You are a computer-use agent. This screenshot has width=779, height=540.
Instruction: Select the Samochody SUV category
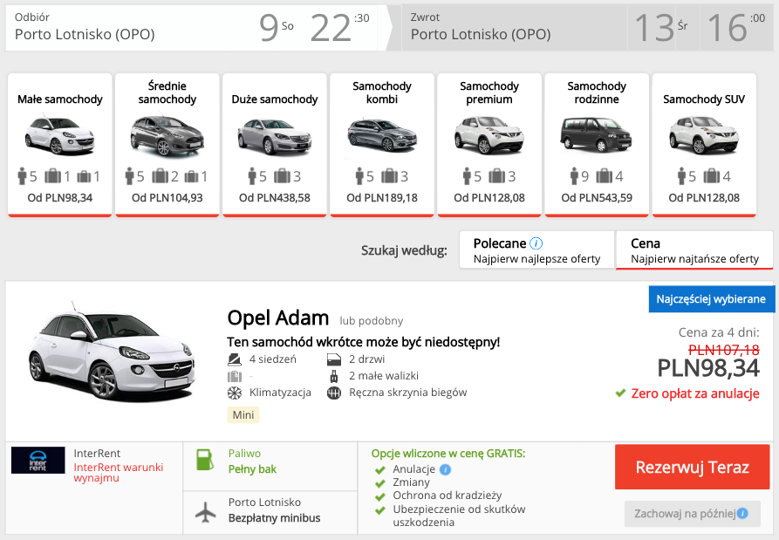click(x=704, y=144)
